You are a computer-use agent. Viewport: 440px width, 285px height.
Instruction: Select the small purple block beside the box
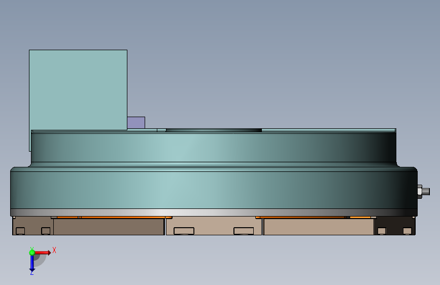(136, 123)
